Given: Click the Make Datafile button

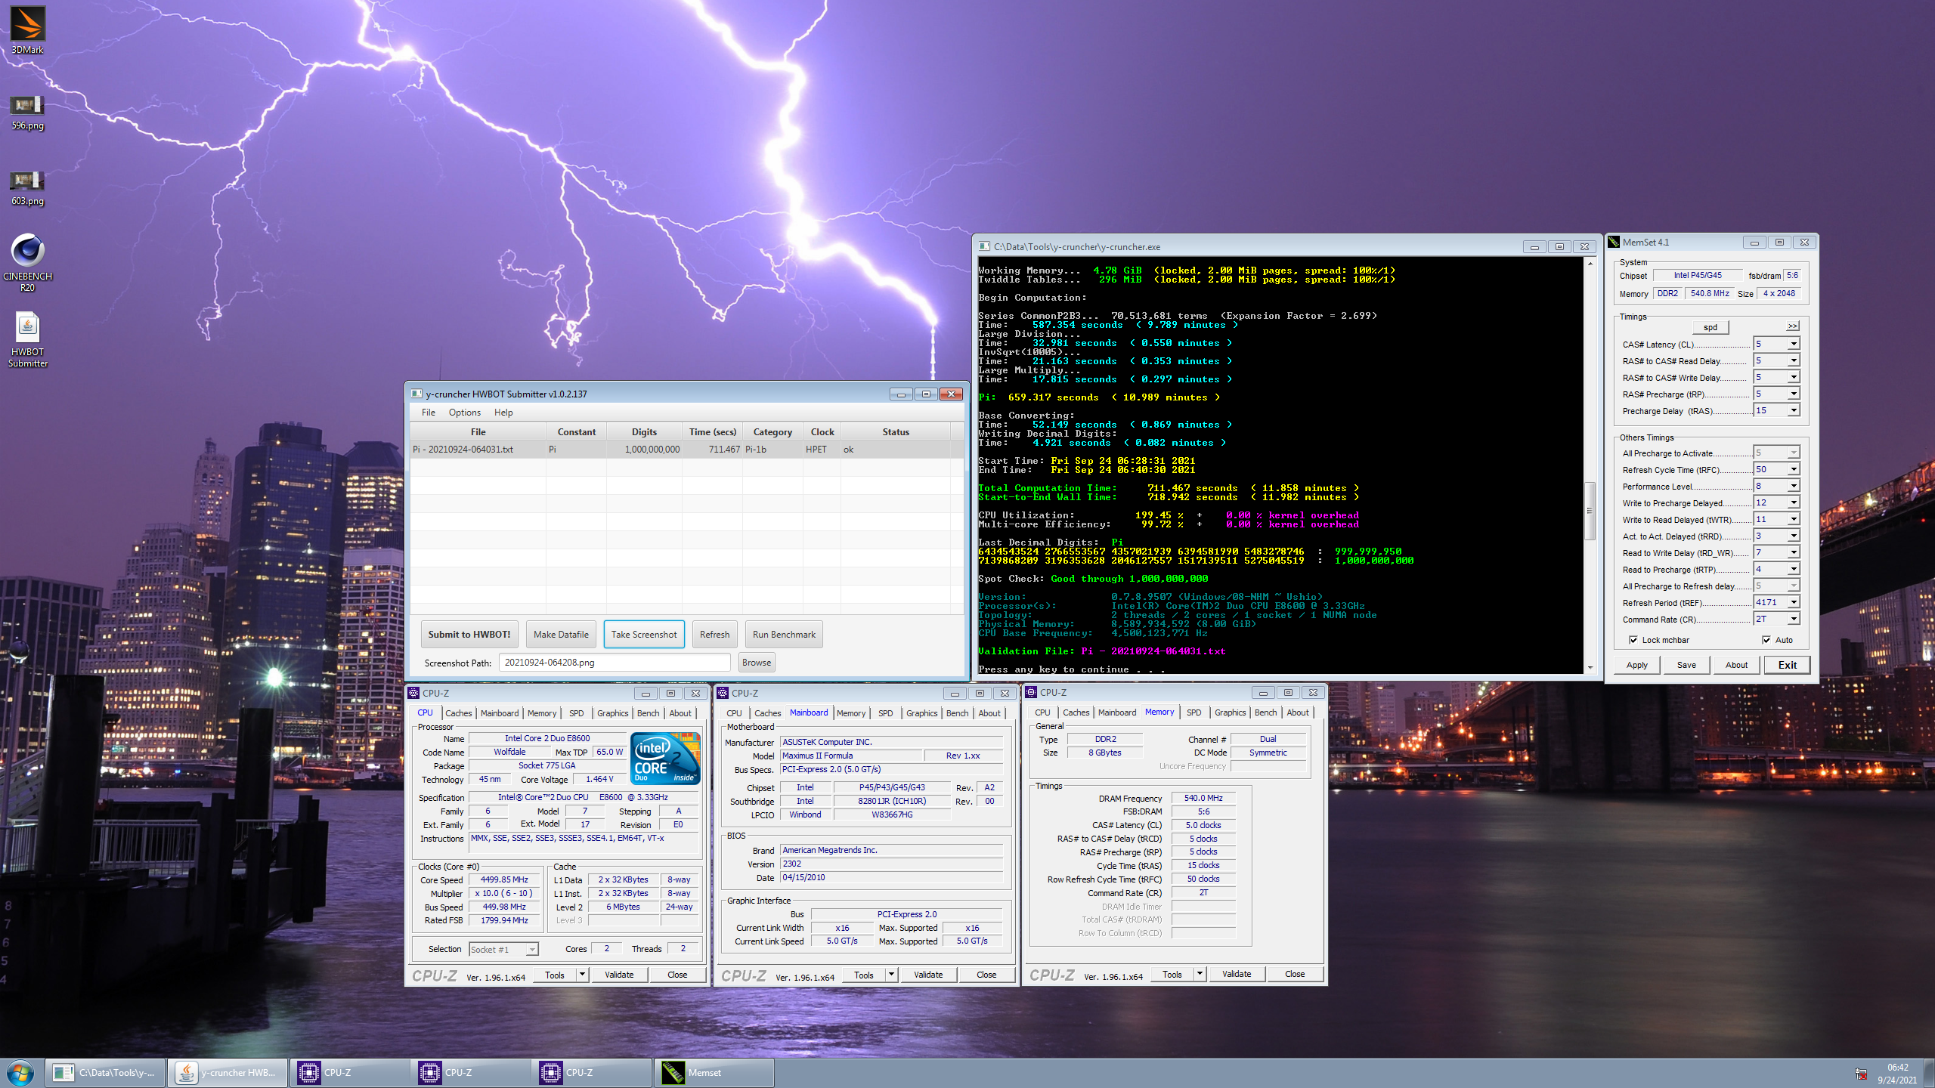Looking at the screenshot, I should click(x=561, y=635).
